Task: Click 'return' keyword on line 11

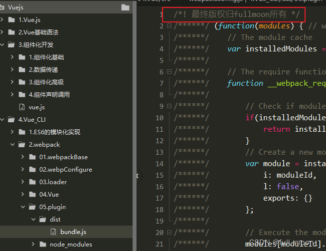Action: [277, 129]
